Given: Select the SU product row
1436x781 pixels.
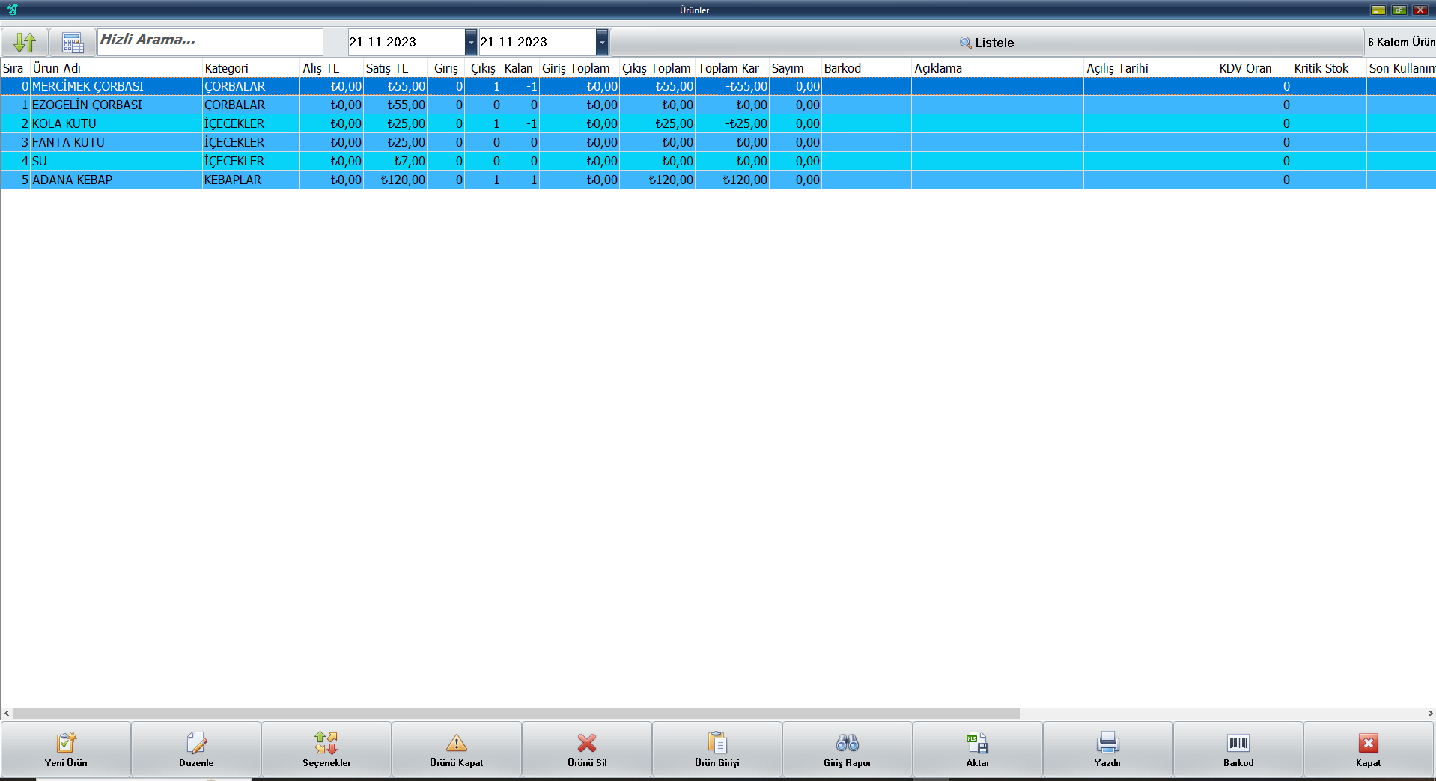Looking at the screenshot, I should click(718, 161).
